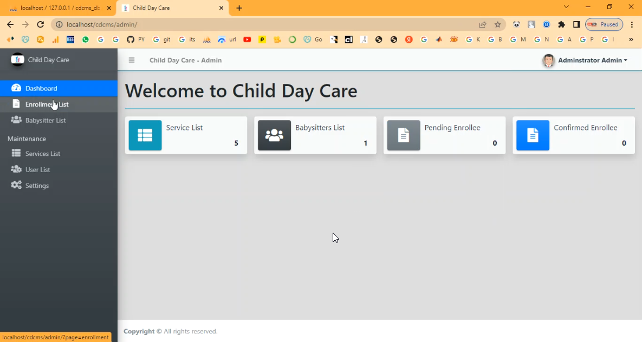Open the Google K bookmark
Image resolution: width=642 pixels, height=342 pixels.
pos(474,40)
